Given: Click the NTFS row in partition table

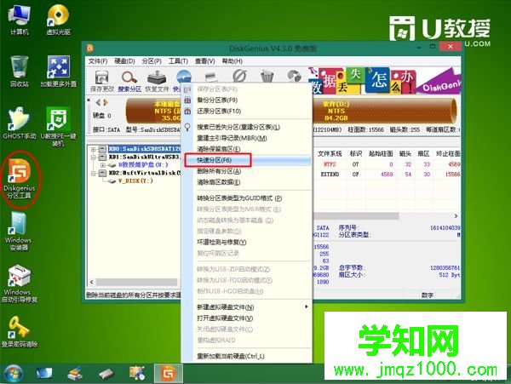Looking at the screenshot, I should (x=388, y=164).
